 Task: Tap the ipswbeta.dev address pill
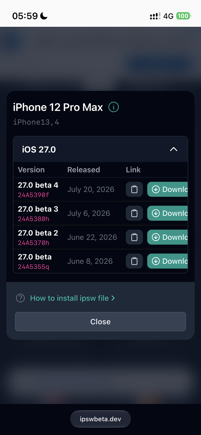[x=100, y=419]
